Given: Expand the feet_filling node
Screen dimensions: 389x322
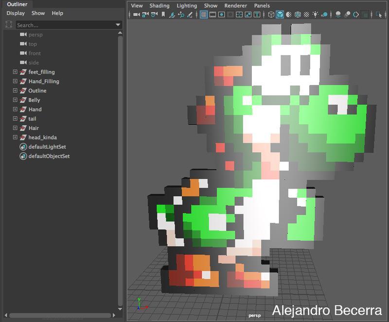Looking at the screenshot, I should click(x=15, y=72).
